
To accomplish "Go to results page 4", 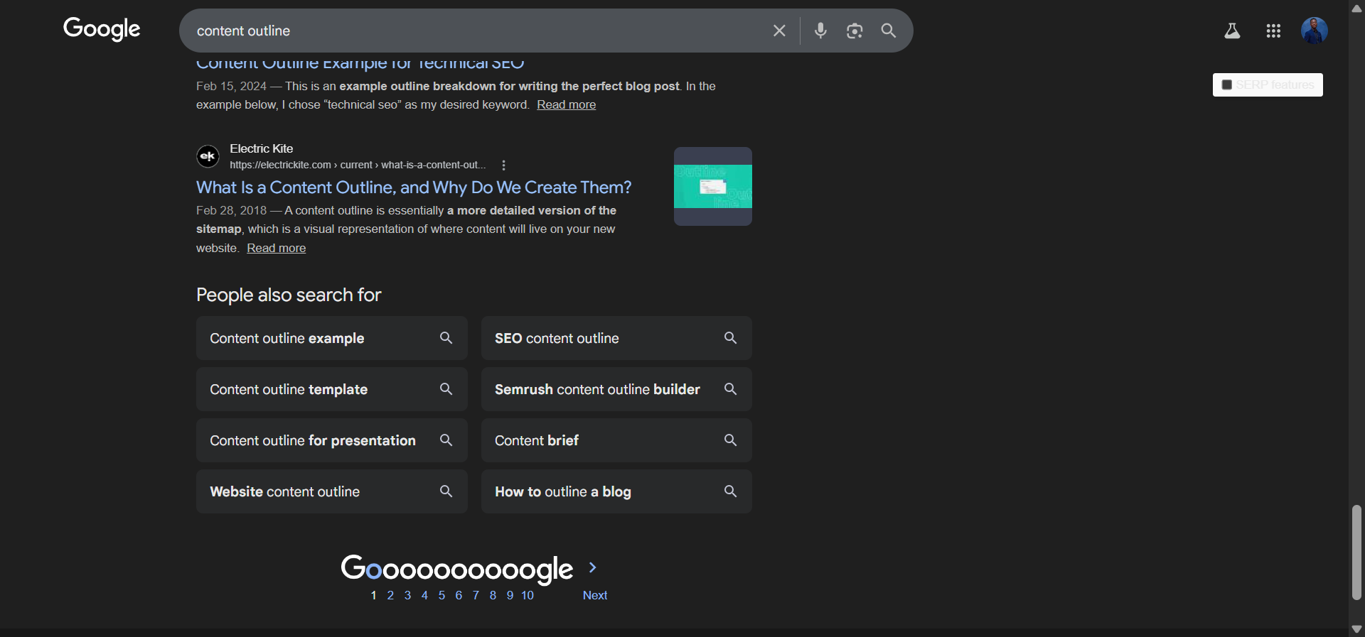I will [x=424, y=595].
